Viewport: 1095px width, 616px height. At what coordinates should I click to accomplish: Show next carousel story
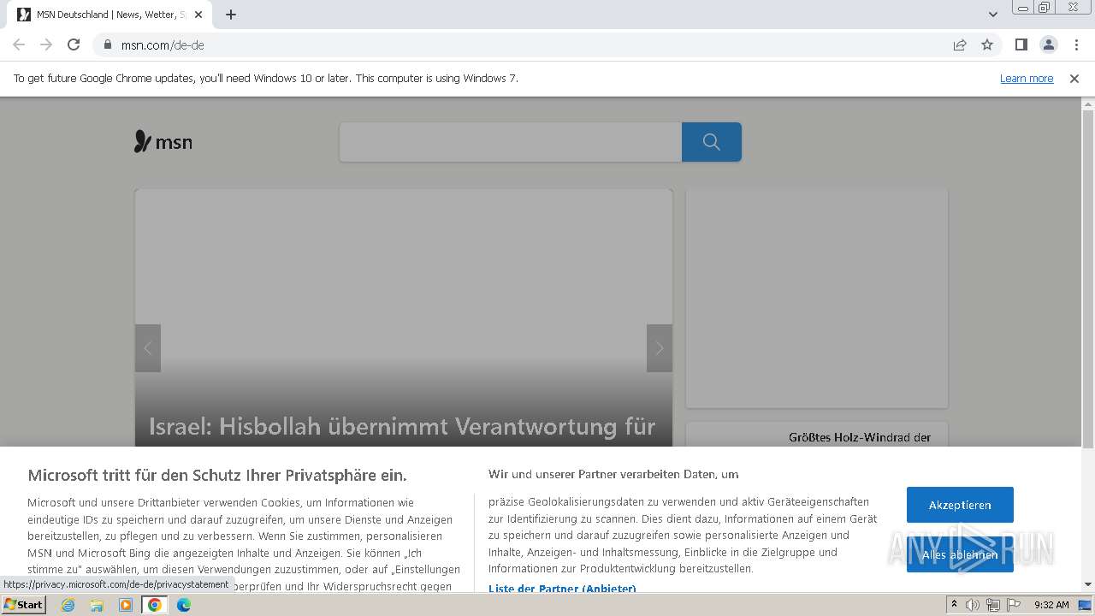click(660, 348)
